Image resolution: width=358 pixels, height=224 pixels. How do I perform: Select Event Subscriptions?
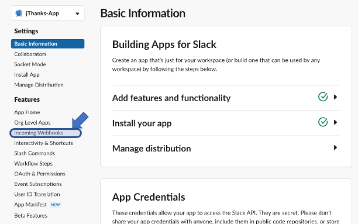click(x=38, y=184)
